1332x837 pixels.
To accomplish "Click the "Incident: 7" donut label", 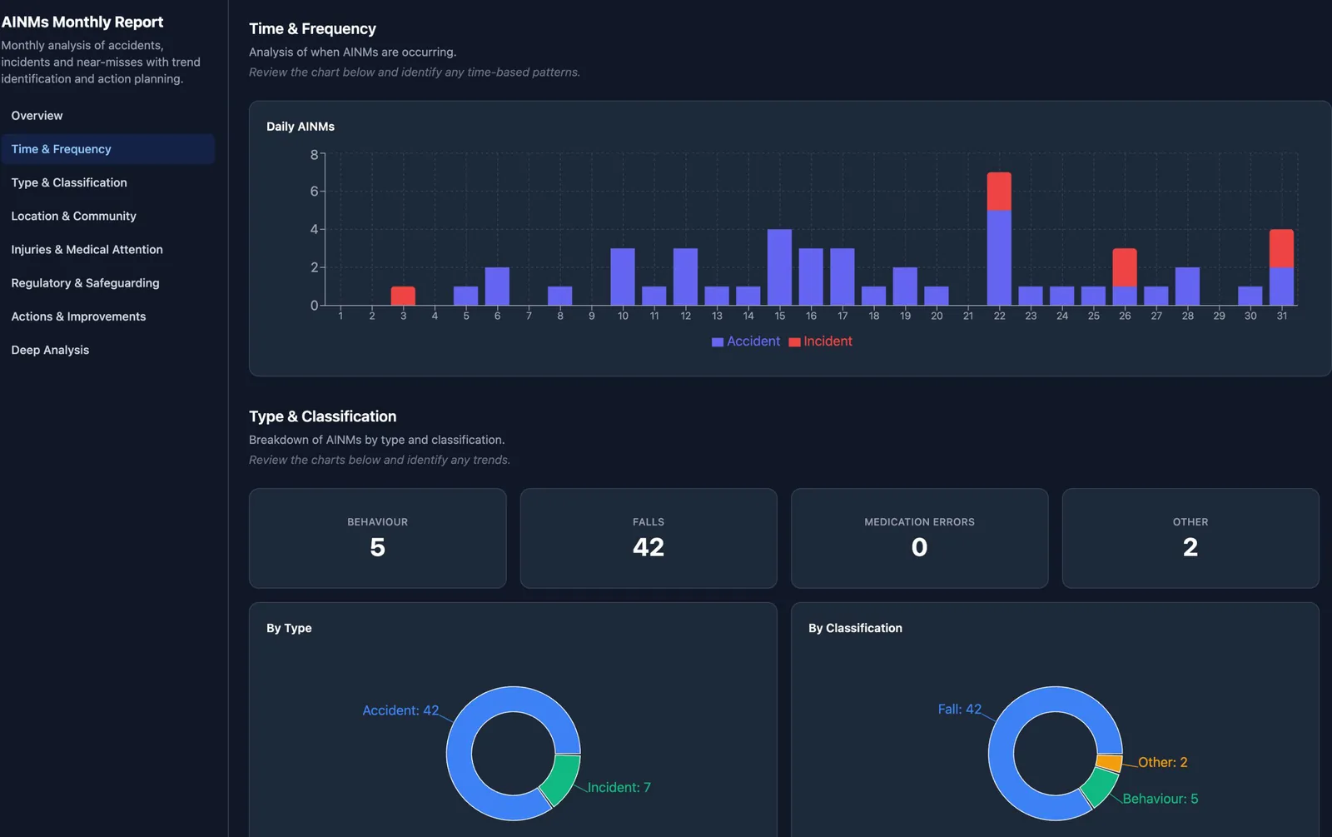I will [619, 787].
